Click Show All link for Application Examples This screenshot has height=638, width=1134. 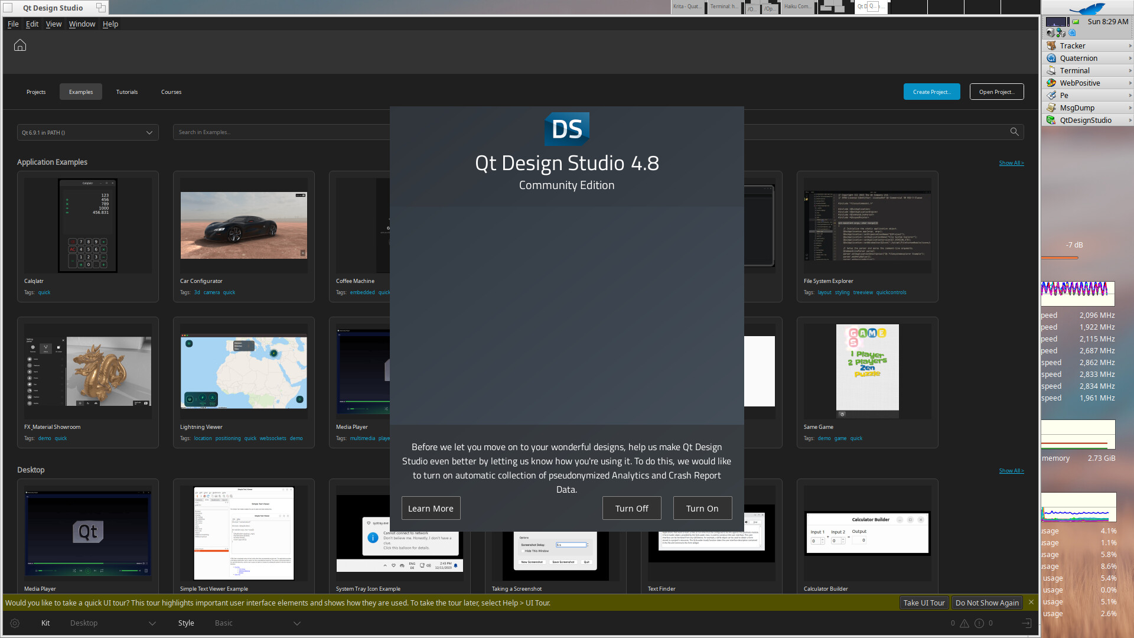[1011, 163]
